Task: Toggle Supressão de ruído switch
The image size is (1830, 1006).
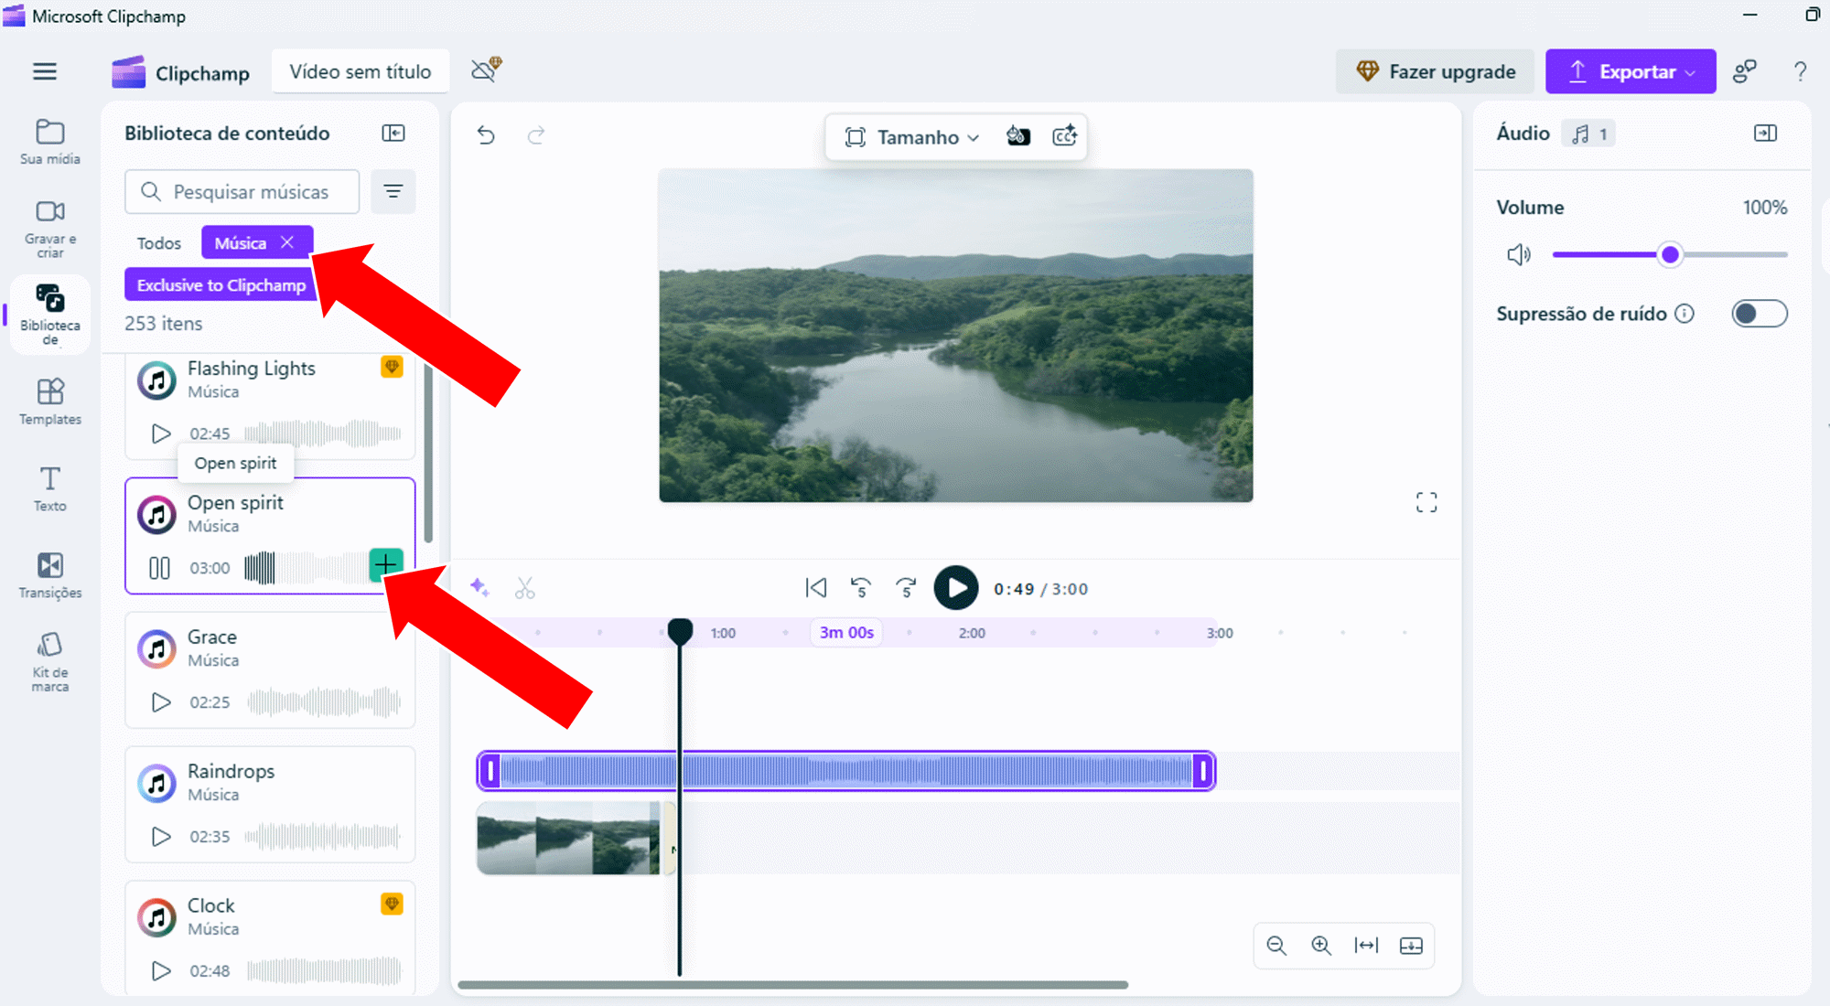Action: pos(1759,314)
